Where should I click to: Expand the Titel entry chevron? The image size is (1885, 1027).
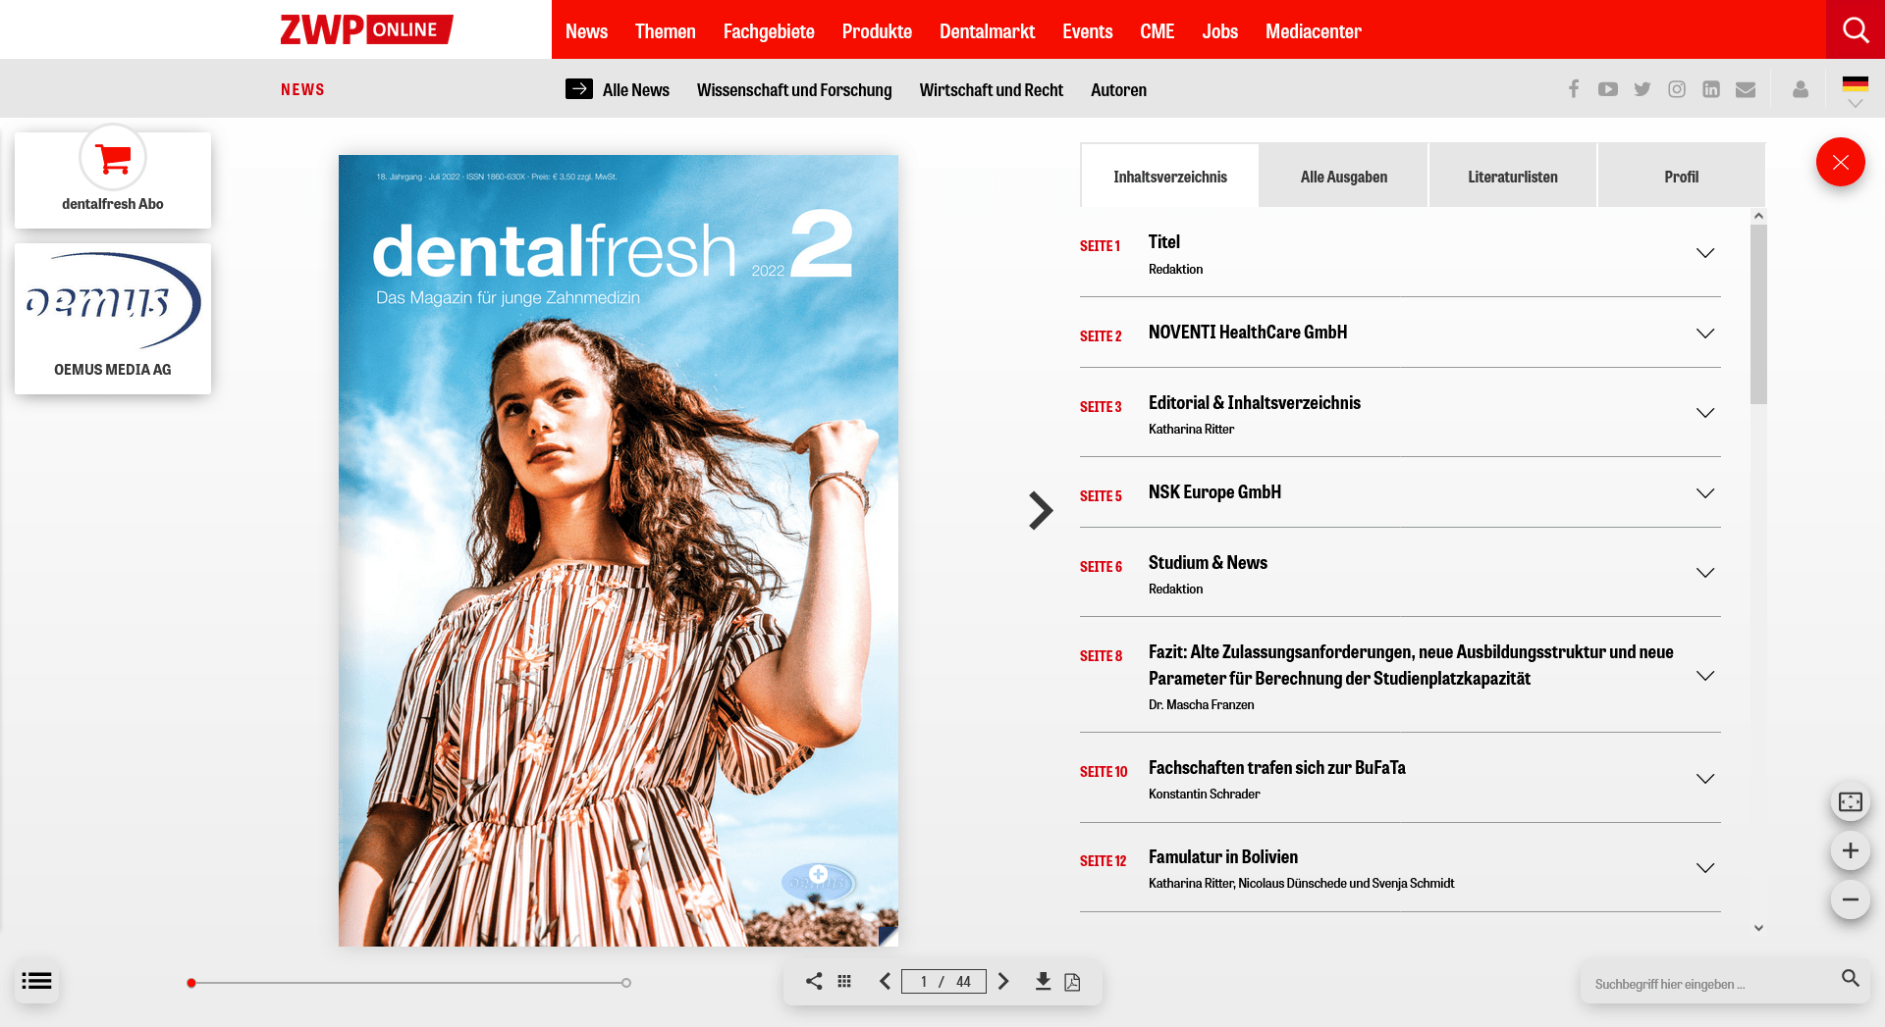pos(1705,253)
